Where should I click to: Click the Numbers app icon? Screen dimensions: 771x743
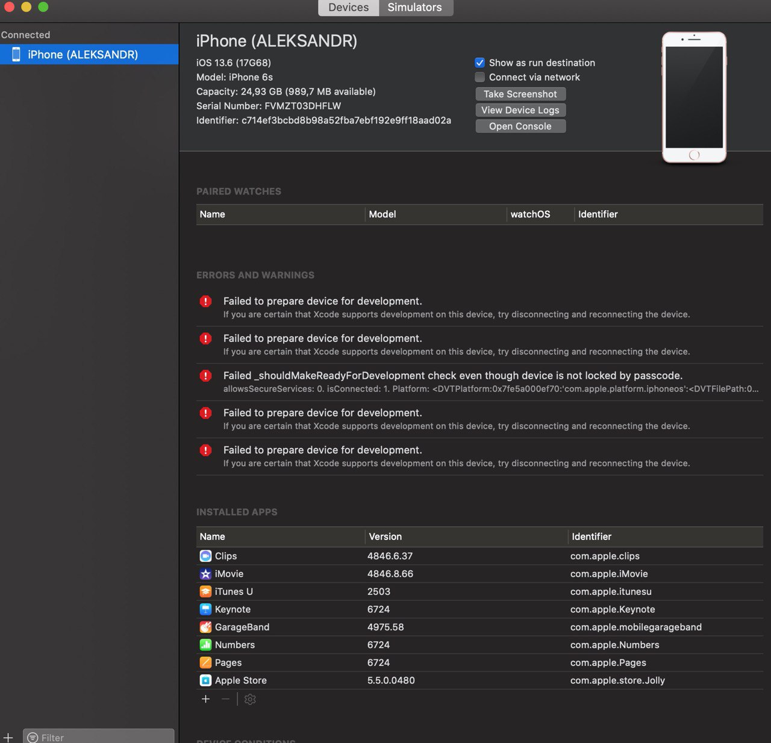pyautogui.click(x=205, y=645)
